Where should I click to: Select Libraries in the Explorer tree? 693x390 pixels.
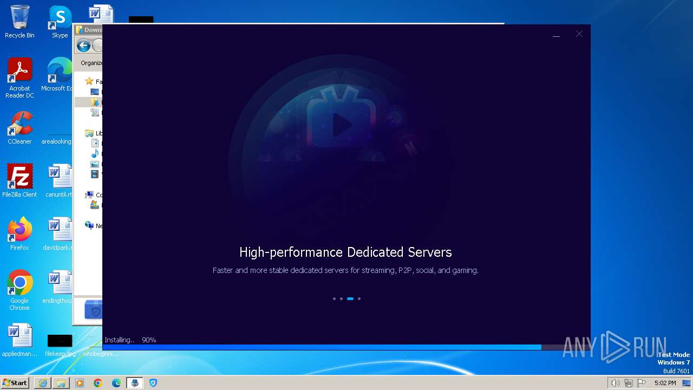pos(94,133)
